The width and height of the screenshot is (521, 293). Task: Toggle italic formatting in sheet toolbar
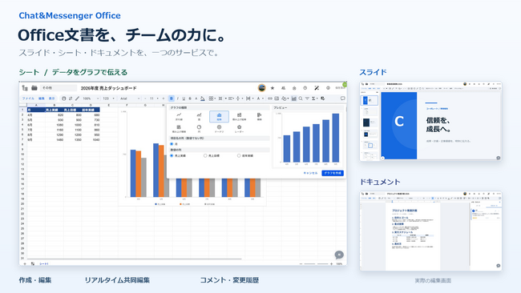point(178,98)
